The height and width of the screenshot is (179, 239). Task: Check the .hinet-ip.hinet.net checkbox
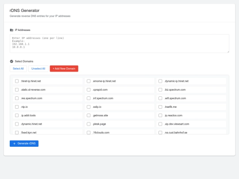click(17, 81)
